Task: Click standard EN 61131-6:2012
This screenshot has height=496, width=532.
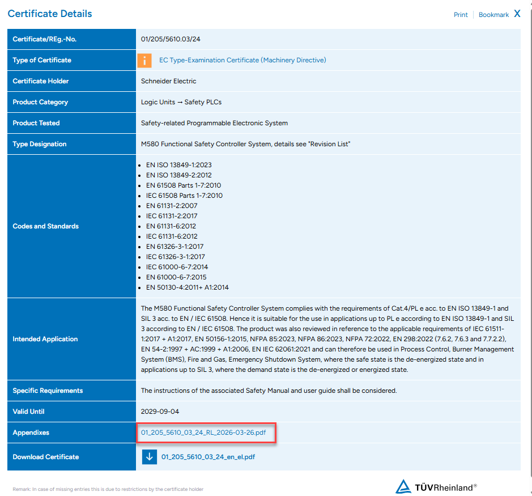Action: 171,226
